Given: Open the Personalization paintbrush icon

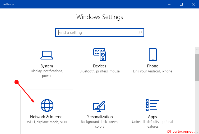Looking at the screenshot, I should (99, 106).
